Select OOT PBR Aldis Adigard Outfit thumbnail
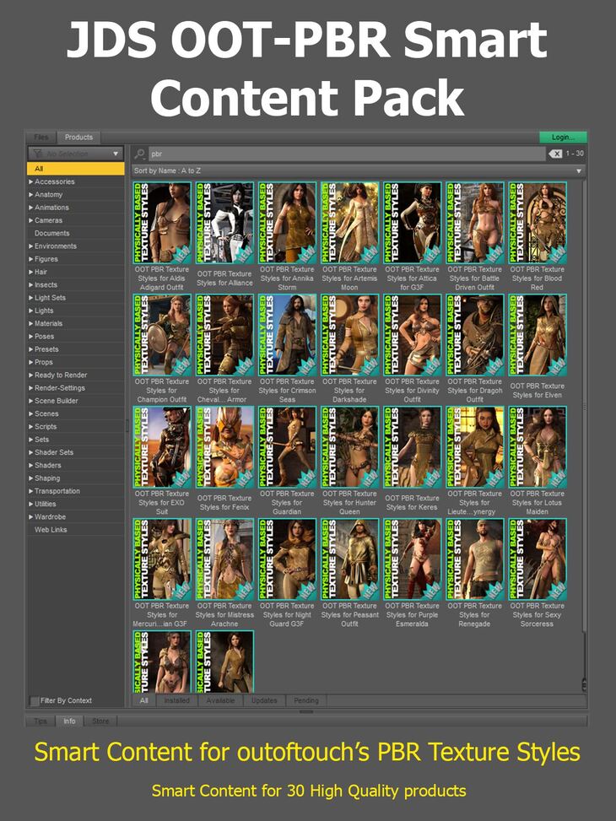 [162, 224]
